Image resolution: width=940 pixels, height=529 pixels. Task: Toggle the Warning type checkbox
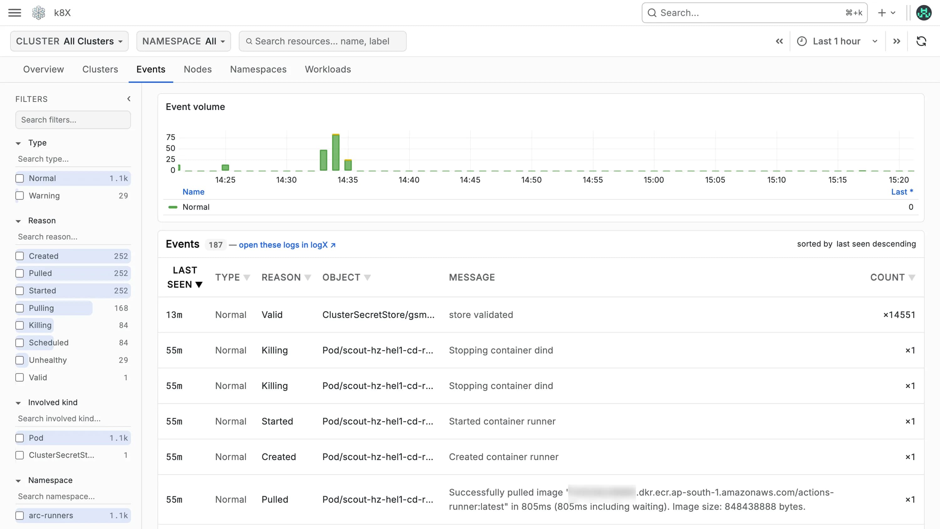tap(20, 196)
